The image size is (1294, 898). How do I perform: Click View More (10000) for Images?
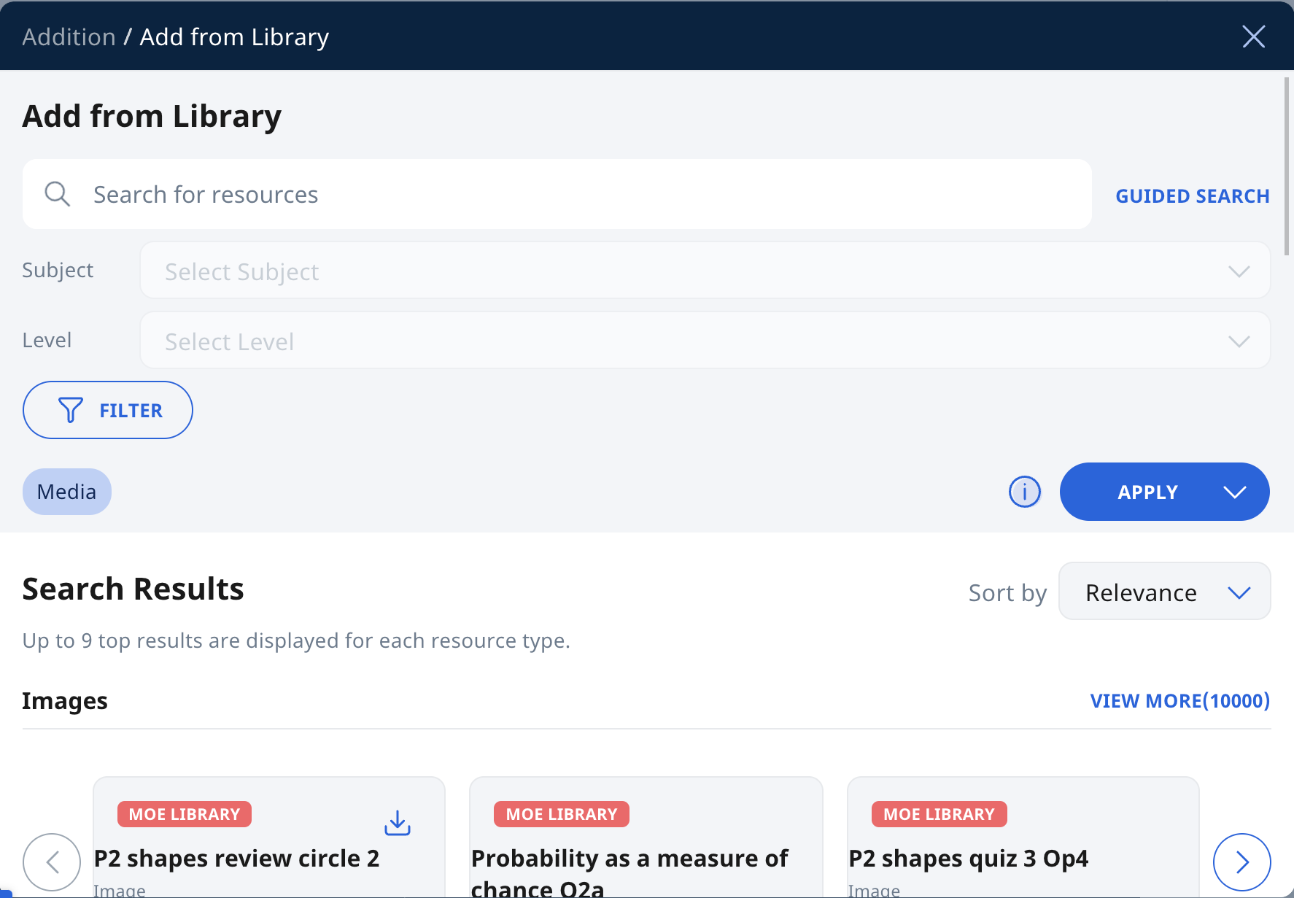1179,701
